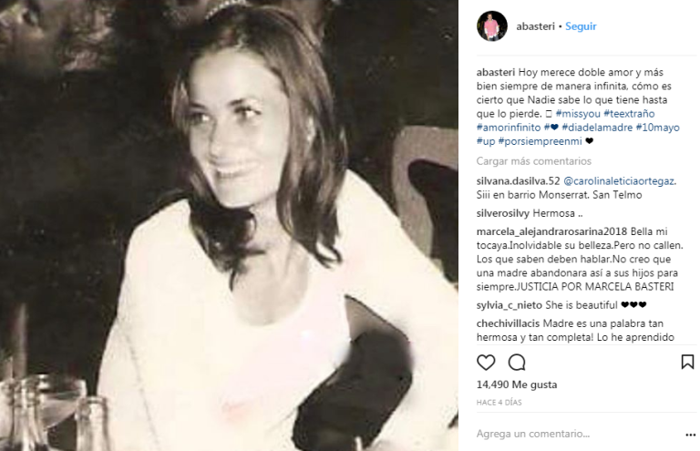Viewport: 700px width, 451px height.
Task: Click the Seguir follow button
Action: click(x=581, y=26)
